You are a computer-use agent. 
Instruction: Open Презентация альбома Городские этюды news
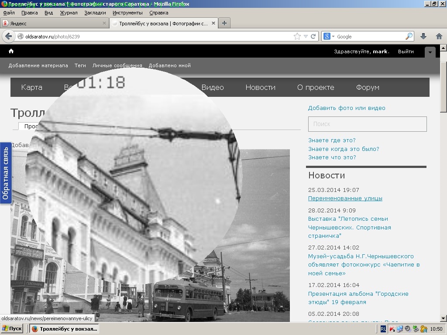[358, 297]
